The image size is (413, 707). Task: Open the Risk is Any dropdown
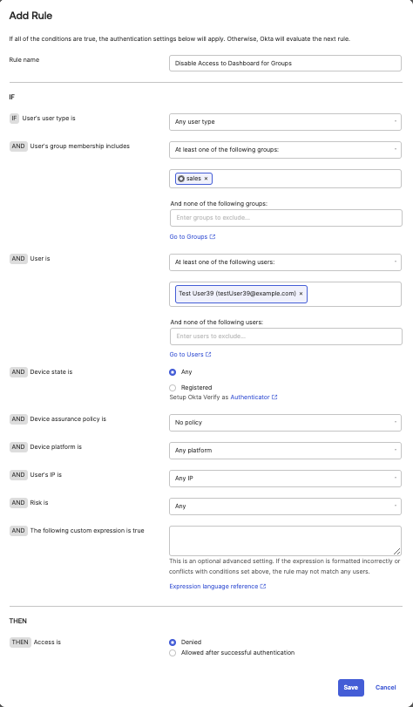coord(285,506)
